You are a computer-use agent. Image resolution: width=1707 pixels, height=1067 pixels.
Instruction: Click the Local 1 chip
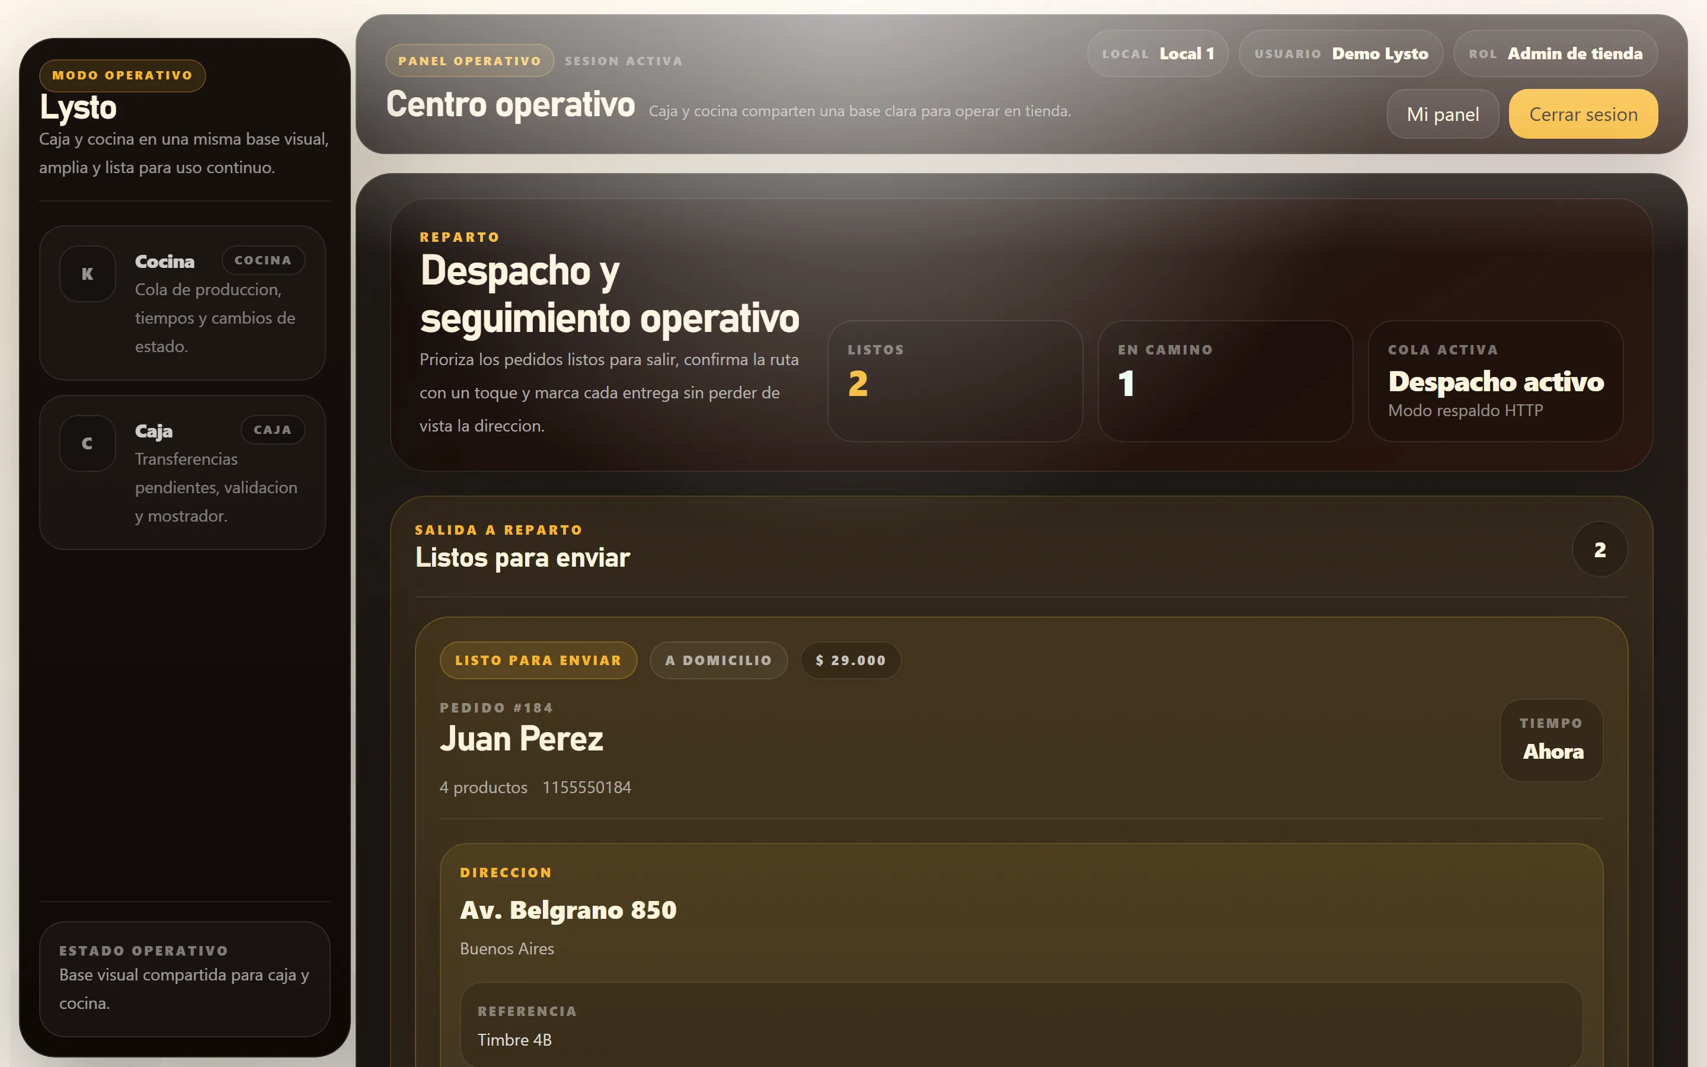click(x=1158, y=53)
